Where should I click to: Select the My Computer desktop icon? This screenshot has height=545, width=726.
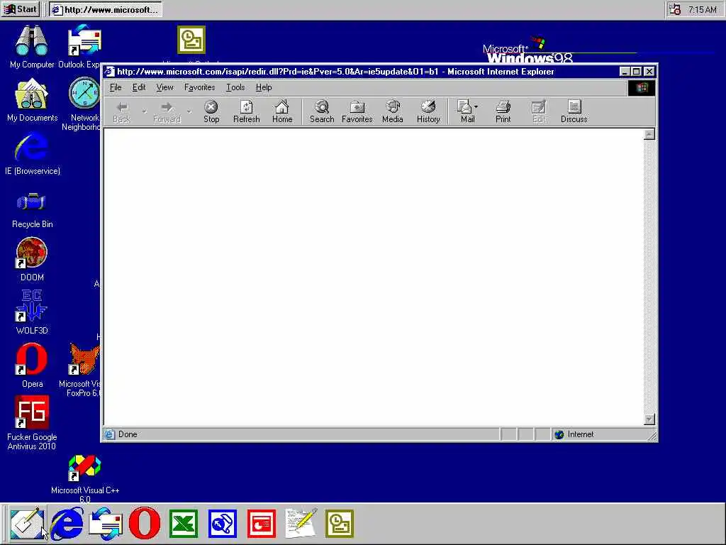pyautogui.click(x=32, y=47)
